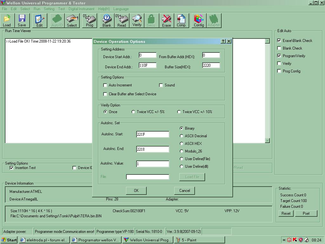Select Twice VCC +/- 5% verify option

pos(133,112)
